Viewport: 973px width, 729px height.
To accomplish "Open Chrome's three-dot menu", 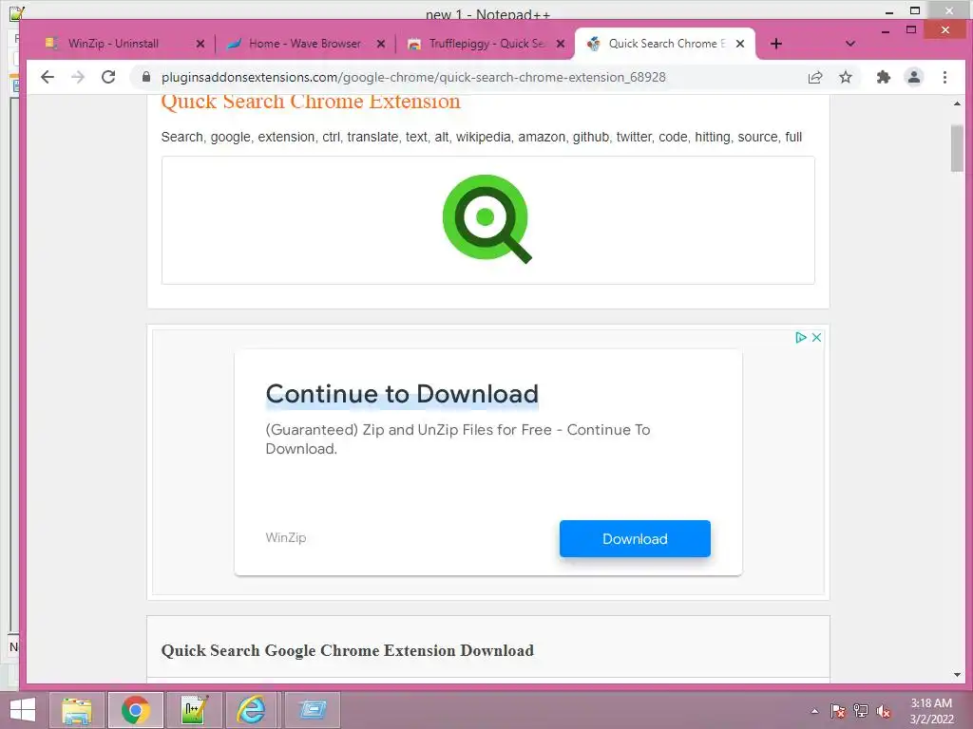I will point(944,78).
